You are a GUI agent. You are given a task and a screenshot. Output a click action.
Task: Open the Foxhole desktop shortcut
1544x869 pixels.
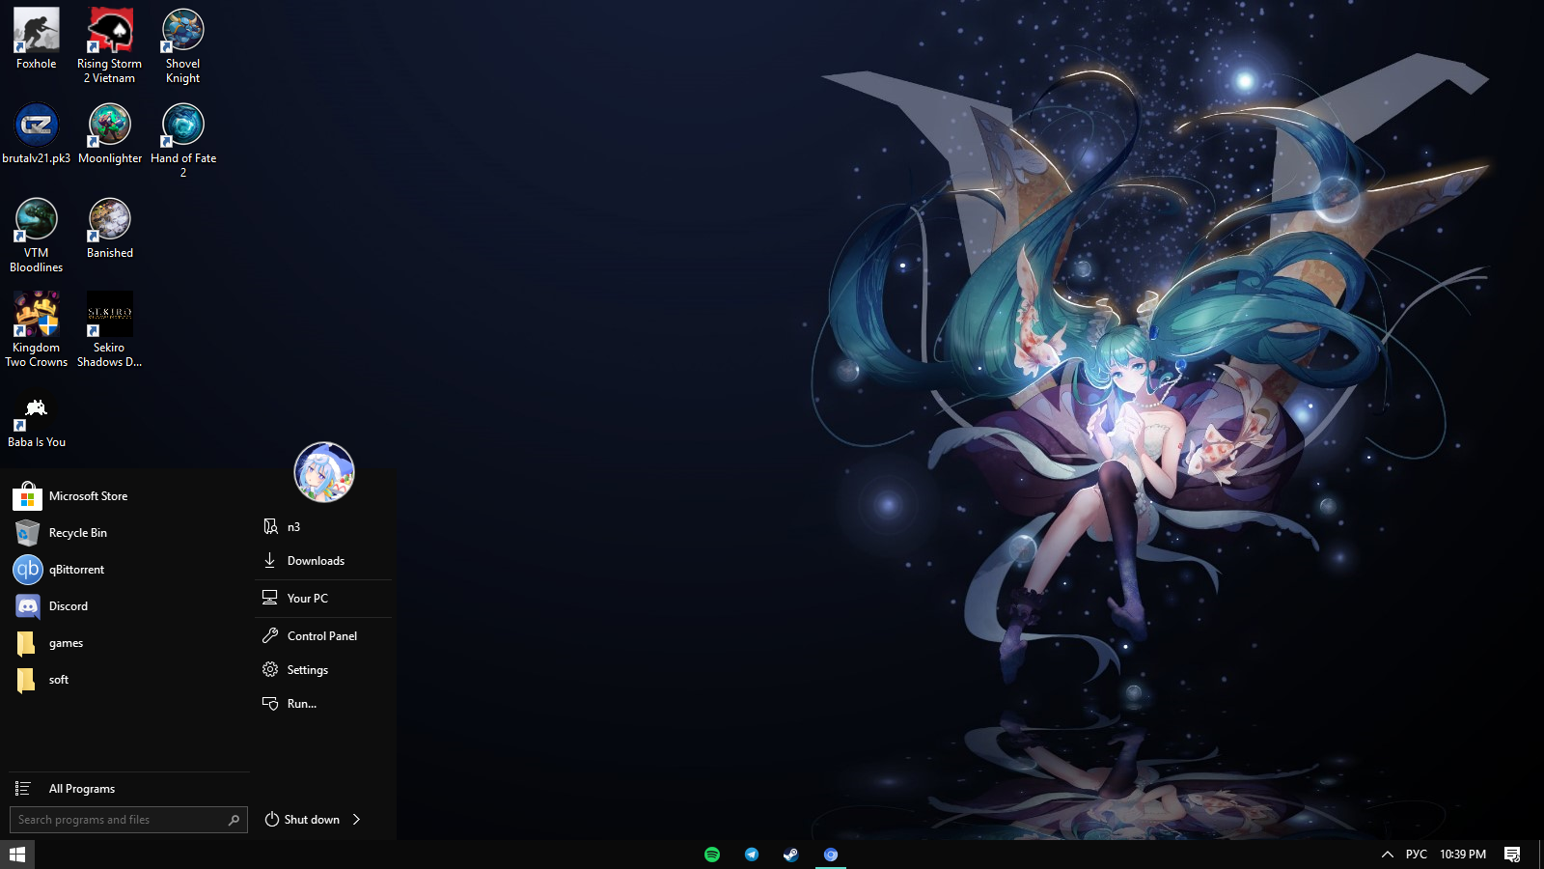coord(36,39)
